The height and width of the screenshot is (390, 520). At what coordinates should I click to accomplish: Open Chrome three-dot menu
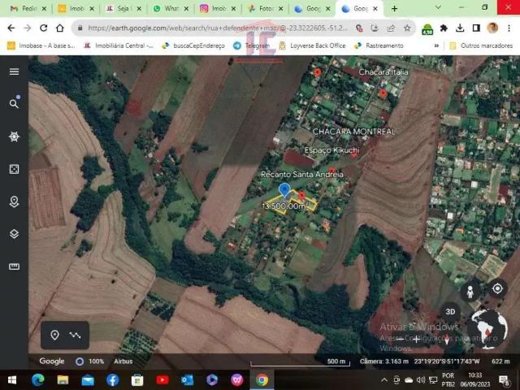[x=509, y=28]
